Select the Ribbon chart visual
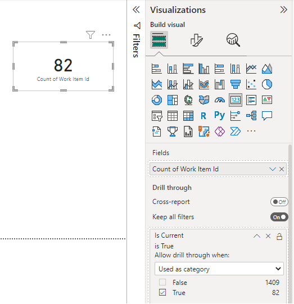The image size is (294, 304). [204, 84]
